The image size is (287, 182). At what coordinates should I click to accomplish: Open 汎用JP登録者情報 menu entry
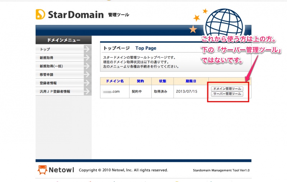pos(63,91)
